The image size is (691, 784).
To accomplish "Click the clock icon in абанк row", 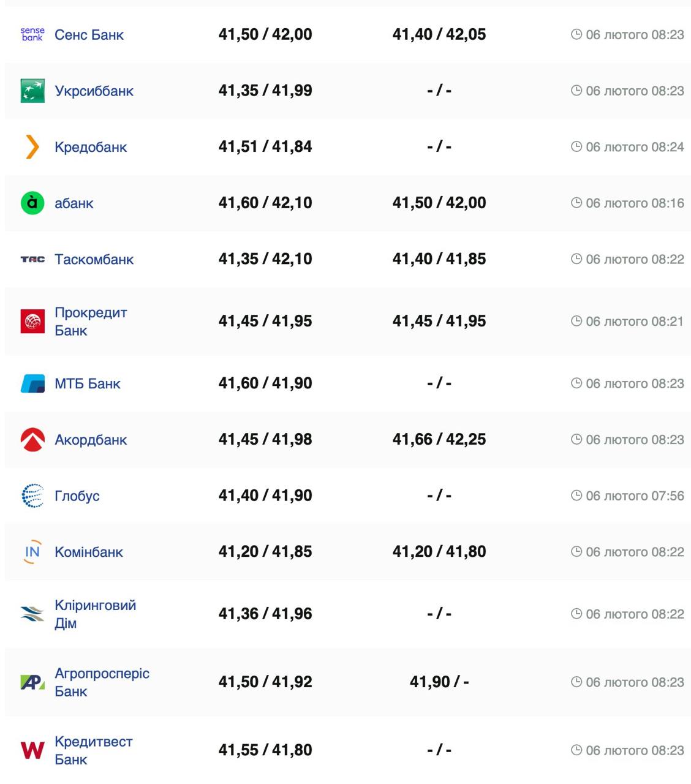I will pyautogui.click(x=576, y=203).
